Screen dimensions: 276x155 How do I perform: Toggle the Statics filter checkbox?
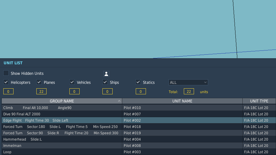138,82
